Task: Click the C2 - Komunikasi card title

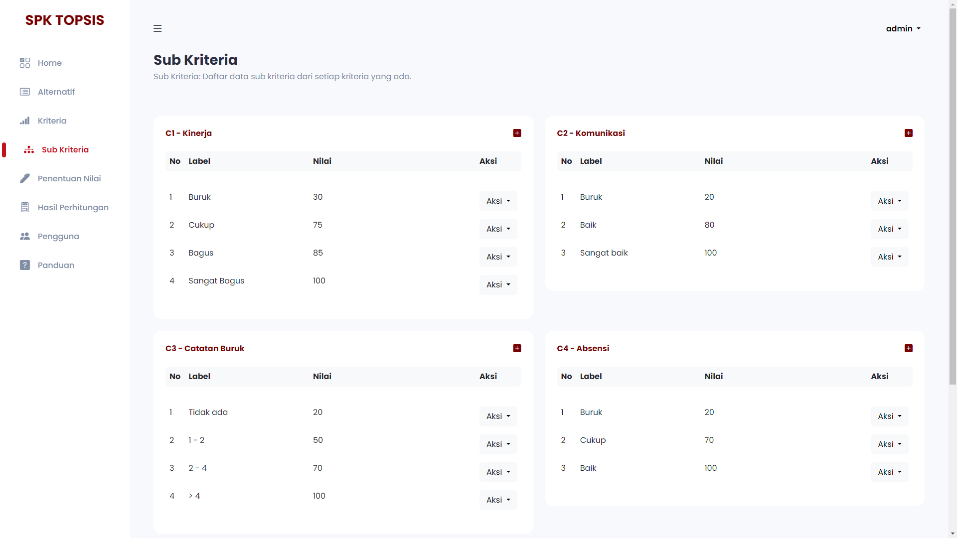Action: pyautogui.click(x=591, y=133)
